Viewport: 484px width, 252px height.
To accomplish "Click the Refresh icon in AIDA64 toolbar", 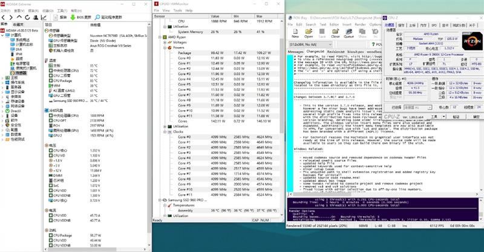I will coord(27,18).
